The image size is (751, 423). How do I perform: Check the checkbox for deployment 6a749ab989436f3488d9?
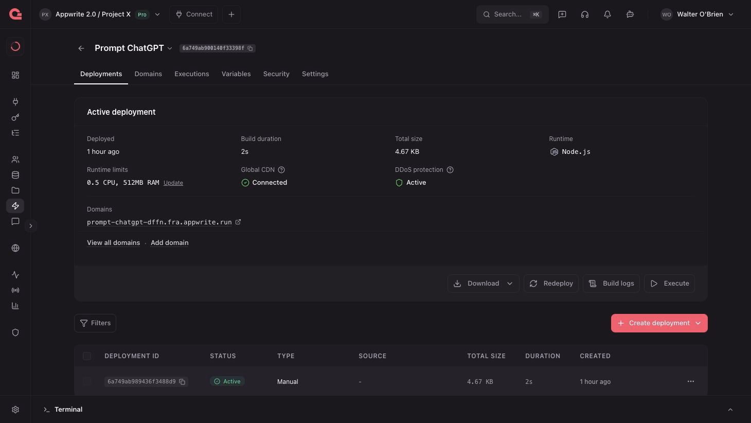pos(87,381)
